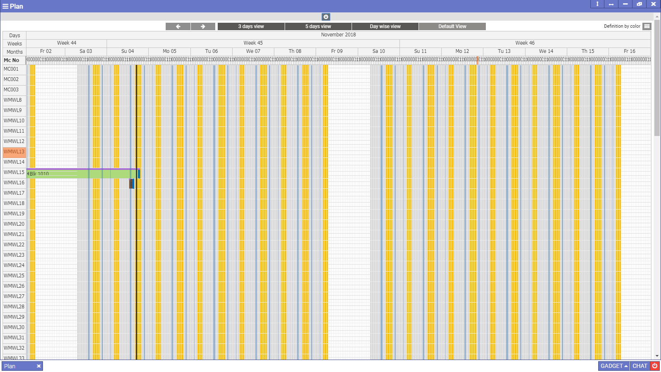This screenshot has height=372, width=661.
Task: Select highlighted machine row WMWL13
Action: coord(14,152)
